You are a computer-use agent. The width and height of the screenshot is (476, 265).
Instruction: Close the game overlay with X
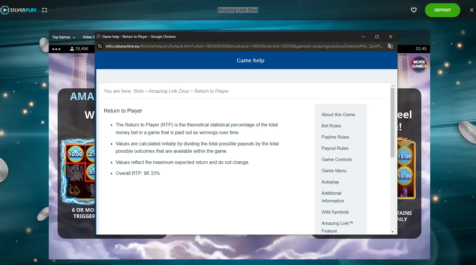[472, 10]
